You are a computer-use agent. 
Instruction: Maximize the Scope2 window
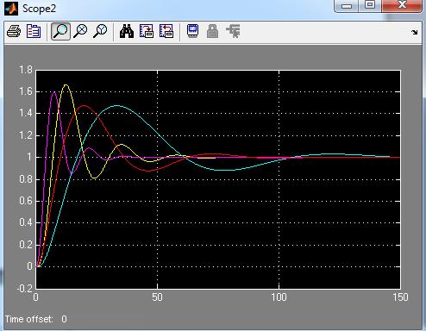click(x=370, y=5)
